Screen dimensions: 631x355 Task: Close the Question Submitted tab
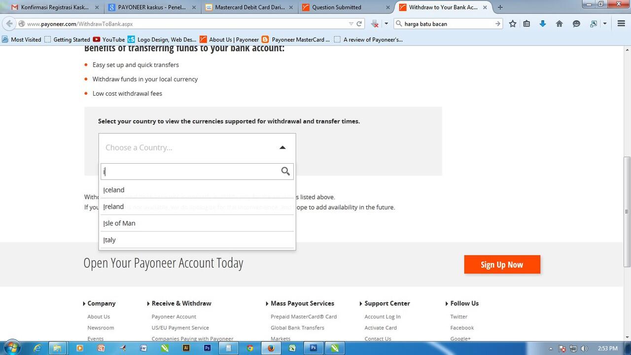coord(387,7)
